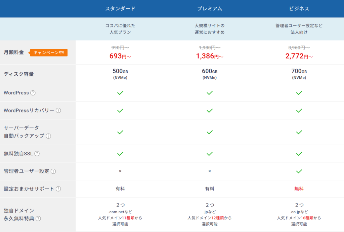This screenshot has width=344, height=232.
Task: Click the question mark next to 永久無料特典
Action: [x=38, y=219]
